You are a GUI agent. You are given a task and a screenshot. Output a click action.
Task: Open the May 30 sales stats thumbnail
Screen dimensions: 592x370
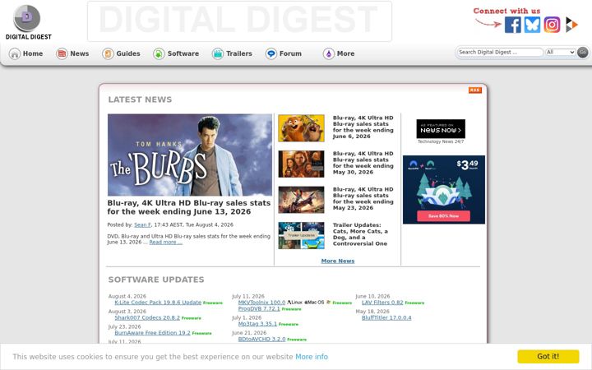coord(301,164)
